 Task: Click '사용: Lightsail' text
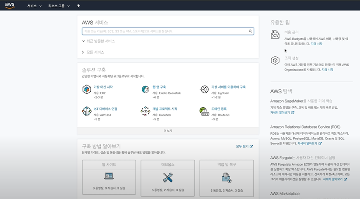click(220, 93)
